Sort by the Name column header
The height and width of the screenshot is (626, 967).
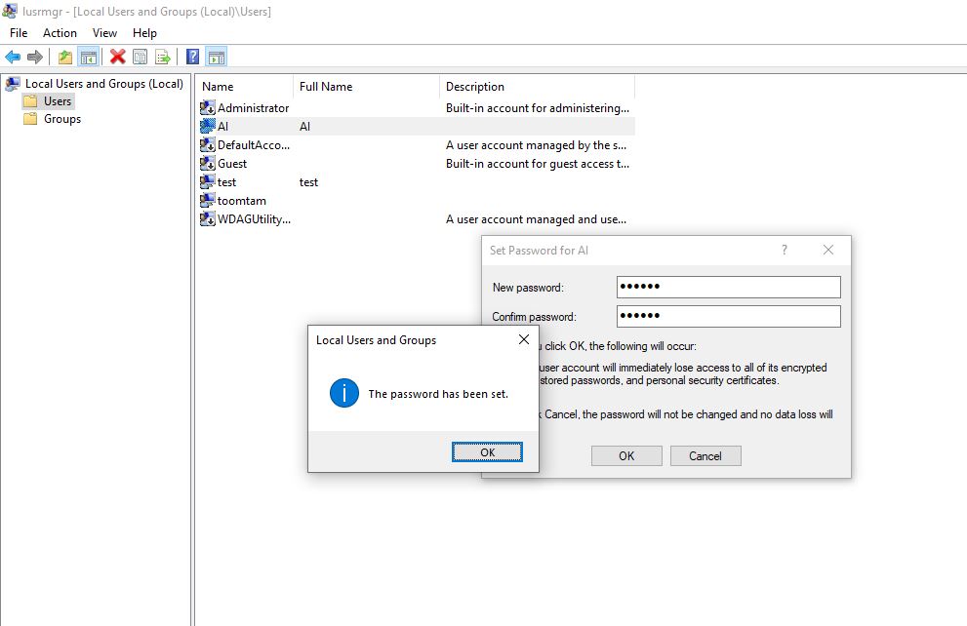coord(244,86)
